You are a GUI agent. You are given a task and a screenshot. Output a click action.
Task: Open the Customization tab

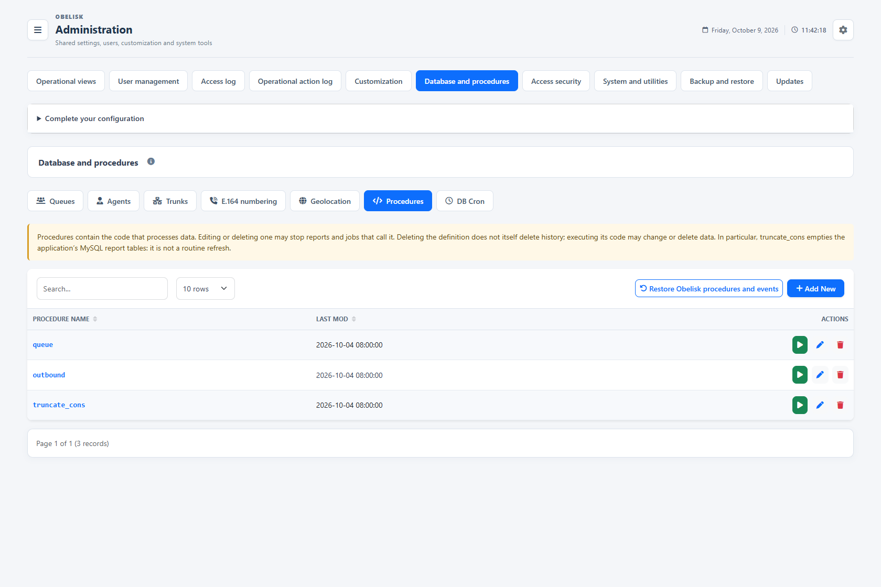tap(379, 81)
